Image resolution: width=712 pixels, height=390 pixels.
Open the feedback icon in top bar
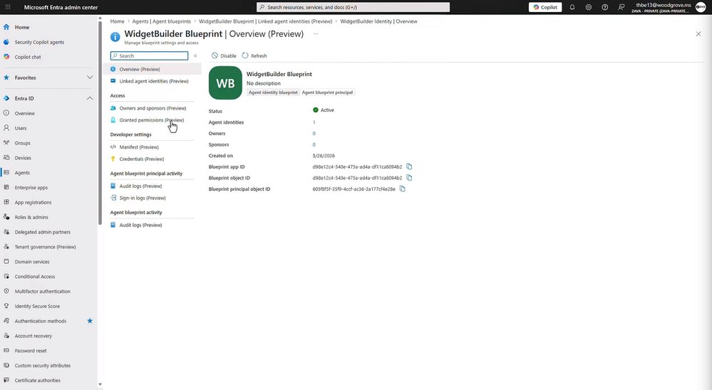pos(621,7)
